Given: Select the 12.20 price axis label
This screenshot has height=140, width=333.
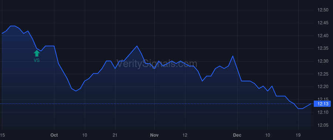Looking at the screenshot, I should click(x=323, y=87).
